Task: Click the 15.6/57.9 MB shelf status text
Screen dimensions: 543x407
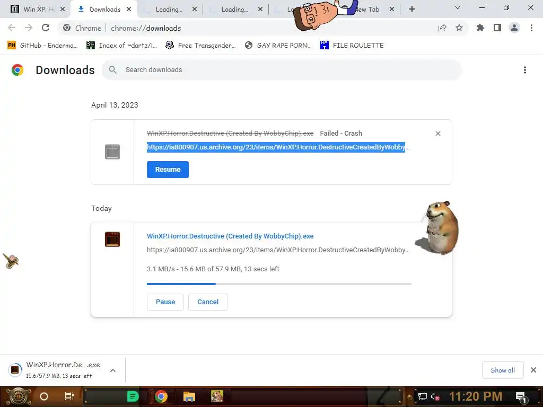Action: pos(59,376)
